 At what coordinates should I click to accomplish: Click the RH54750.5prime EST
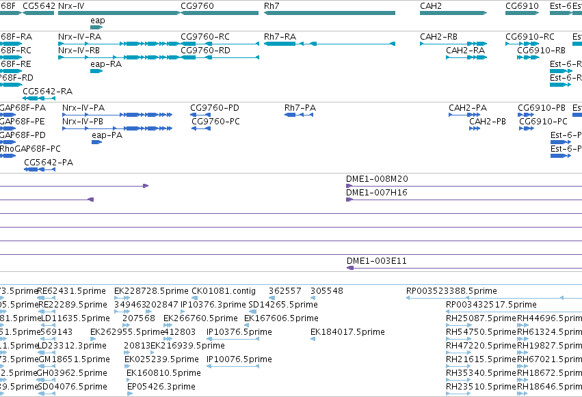459,339
